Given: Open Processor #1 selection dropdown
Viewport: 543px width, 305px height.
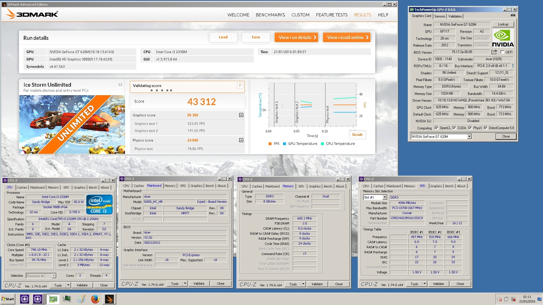Looking at the screenshot, I should [54, 276].
